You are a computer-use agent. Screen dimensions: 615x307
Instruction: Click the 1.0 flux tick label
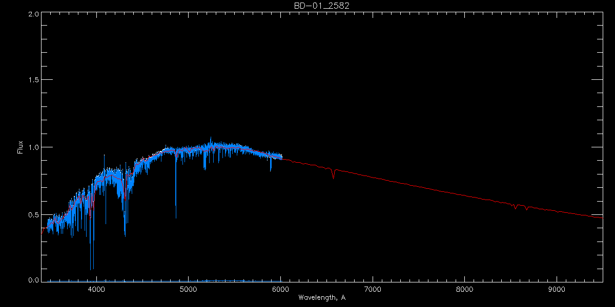point(34,147)
